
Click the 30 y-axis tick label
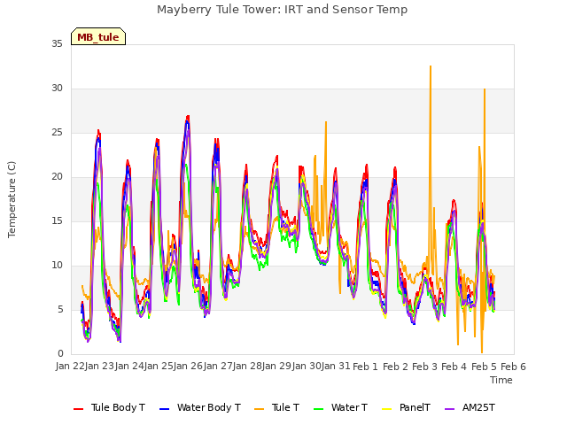pos(57,89)
